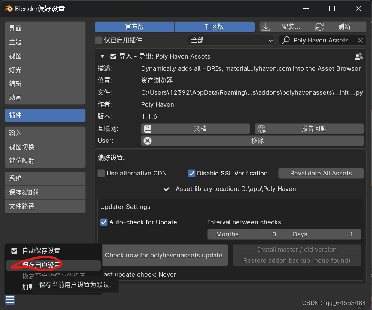
Task: Click the 报告问题 button
Action: (x=309, y=129)
